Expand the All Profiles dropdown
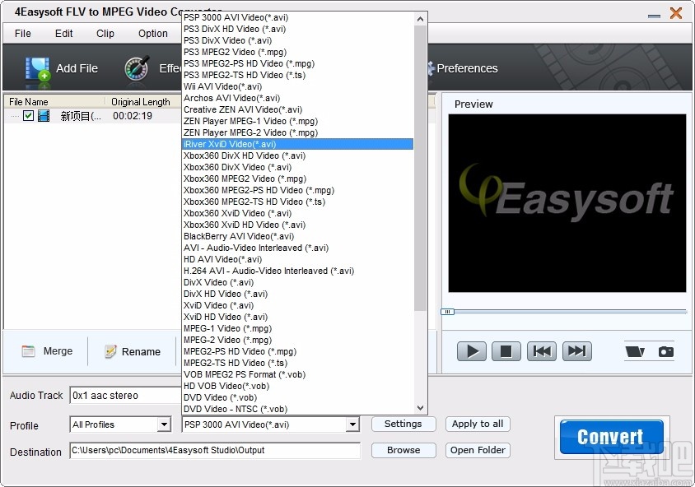Image resolution: width=695 pixels, height=487 pixels. (x=165, y=424)
